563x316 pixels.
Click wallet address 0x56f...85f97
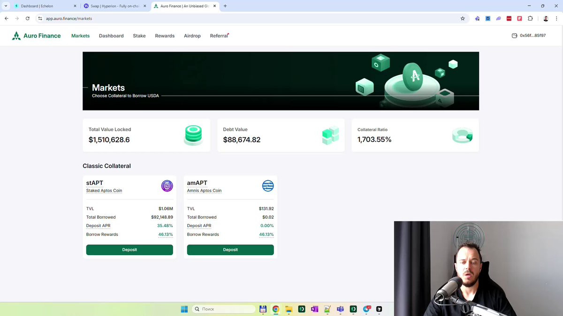point(533,36)
